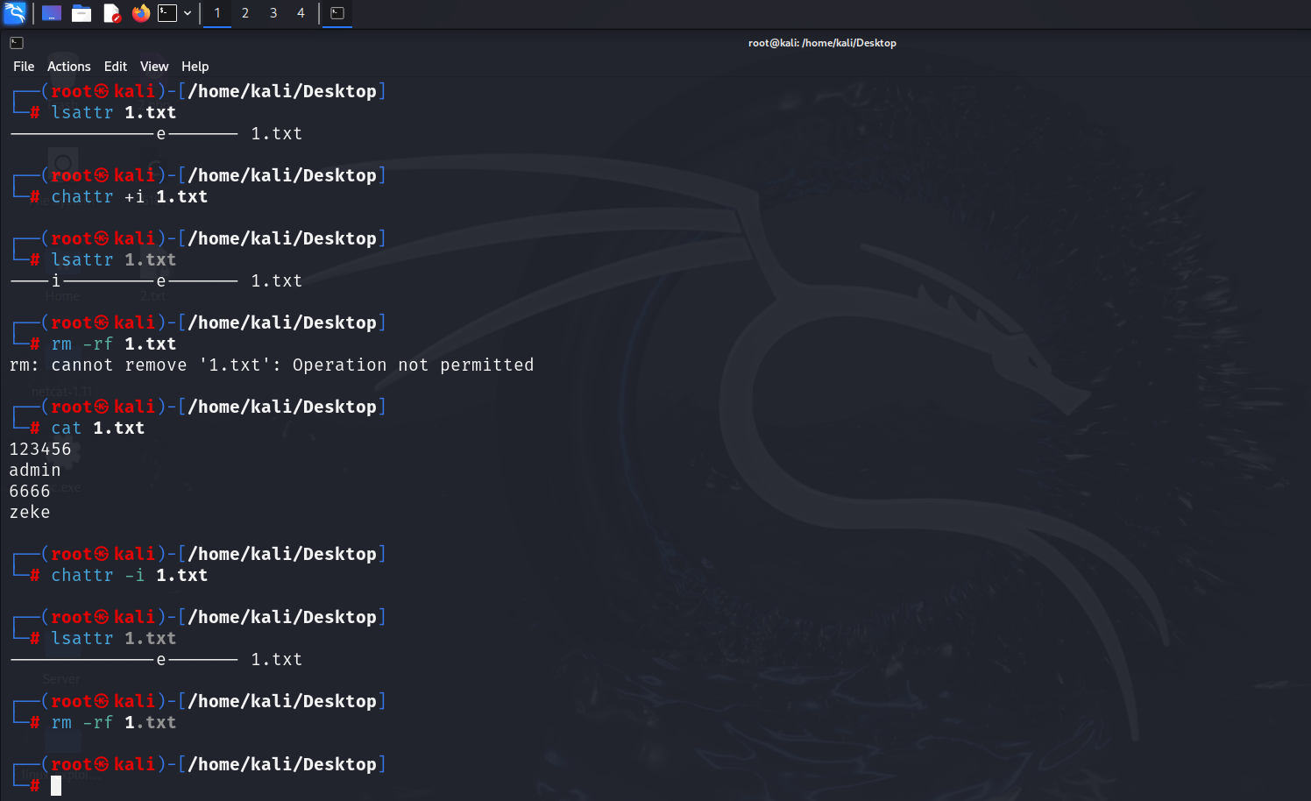Click the show desktop icon in panel
This screenshot has width=1311, height=801.
tap(52, 13)
